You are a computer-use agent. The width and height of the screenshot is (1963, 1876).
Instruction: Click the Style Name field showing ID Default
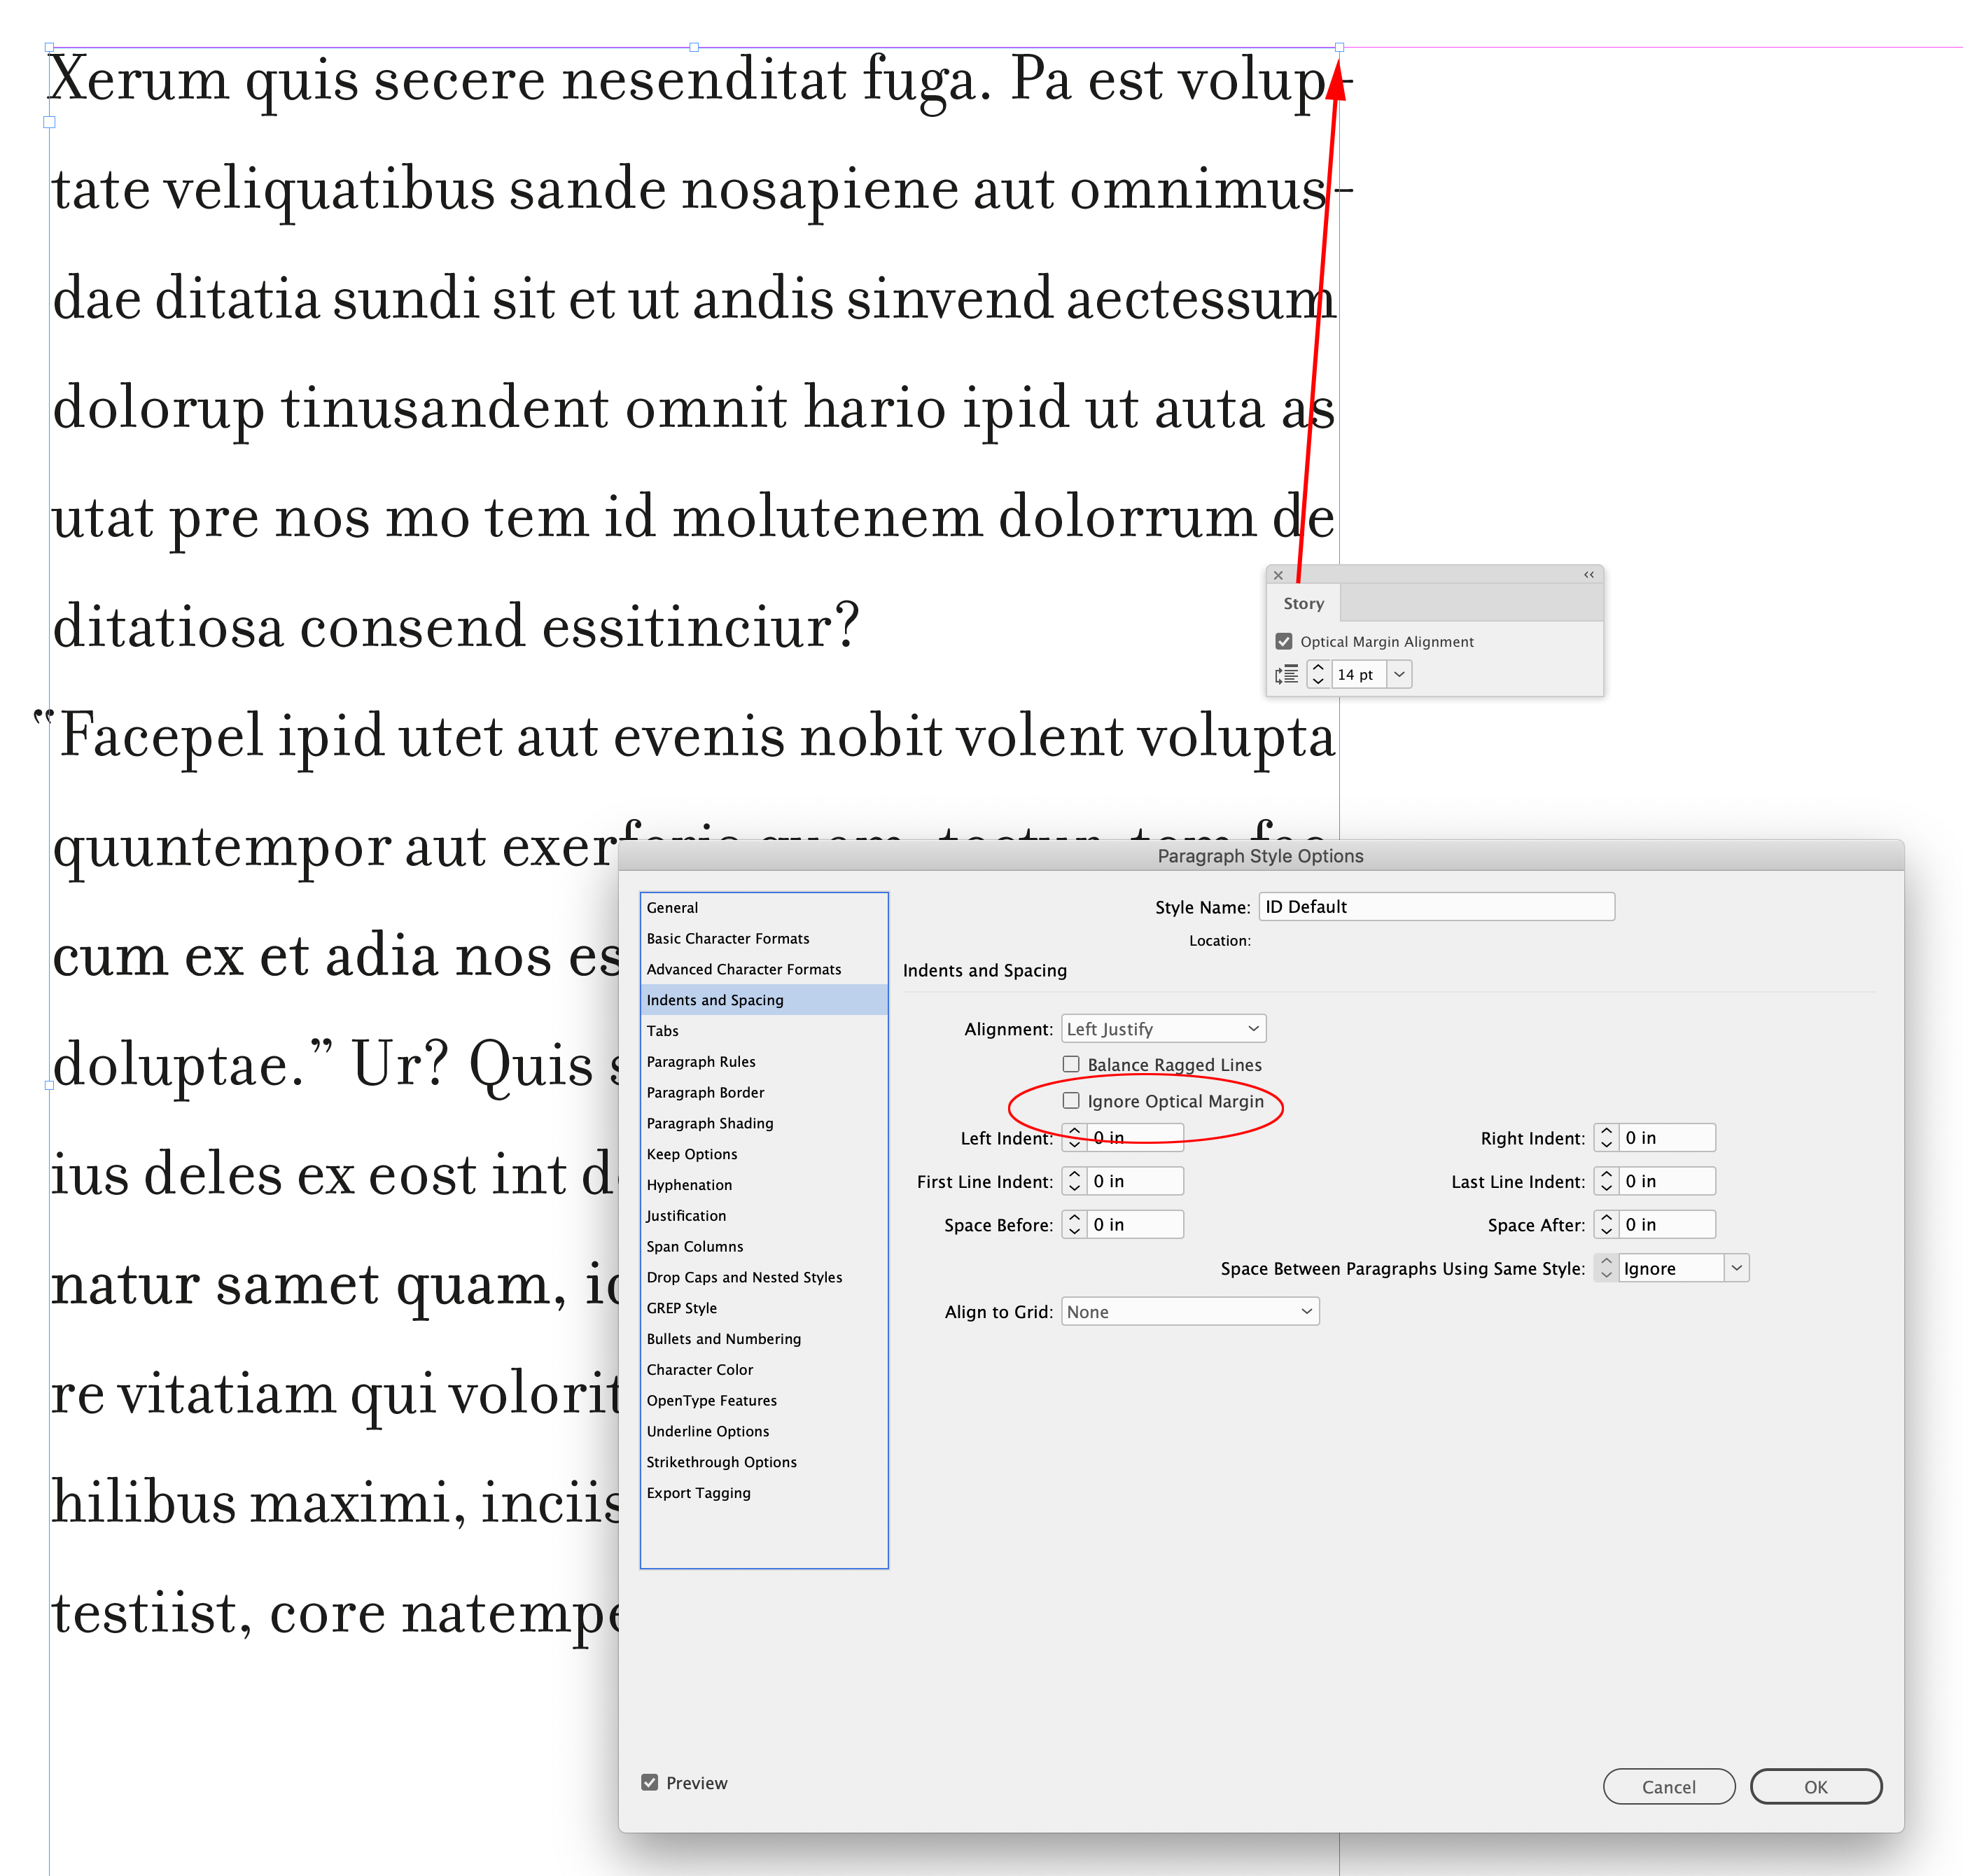(x=1436, y=906)
